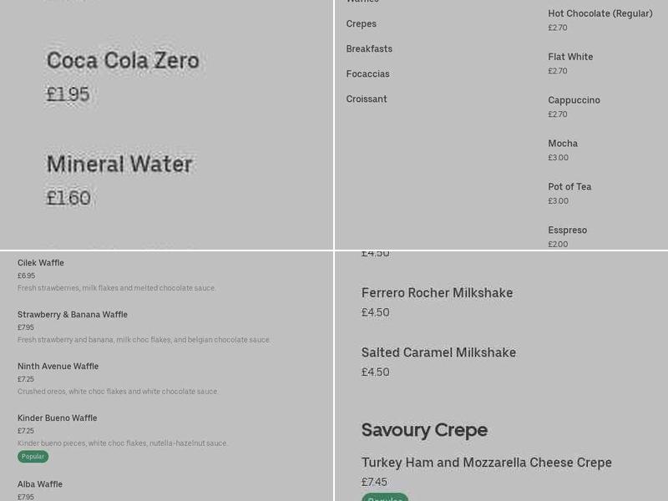
Task: Select the Focaccias category
Action: tap(367, 73)
